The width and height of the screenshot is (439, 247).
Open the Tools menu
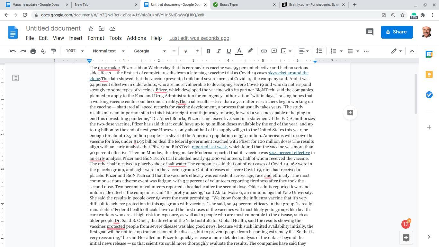pos(115,38)
